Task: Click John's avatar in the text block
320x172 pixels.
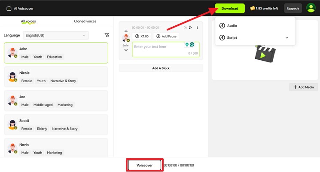Action: (126, 38)
